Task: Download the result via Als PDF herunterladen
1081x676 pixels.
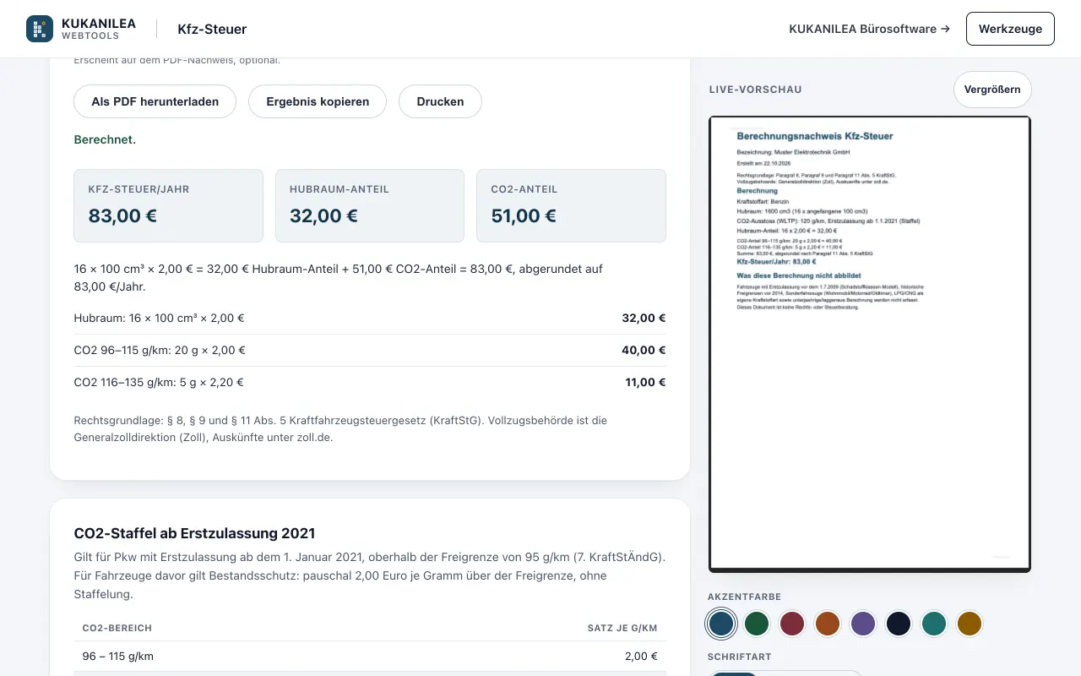Action: 155,101
